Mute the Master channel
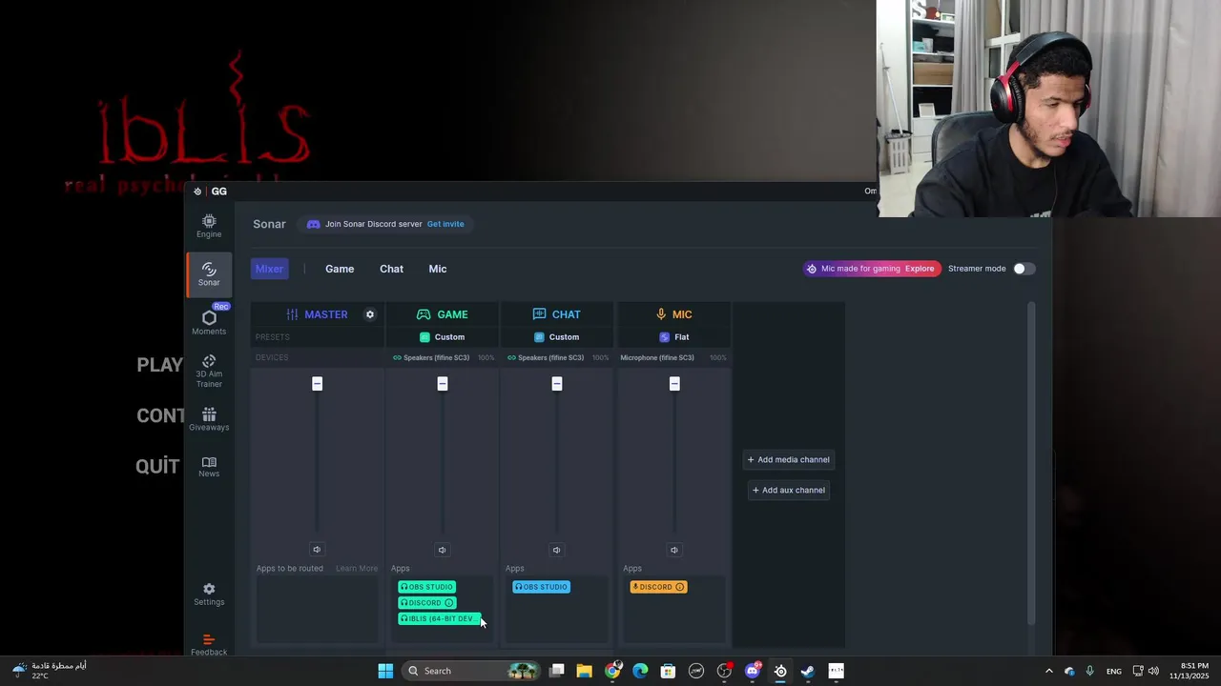The image size is (1221, 686). pyautogui.click(x=317, y=550)
